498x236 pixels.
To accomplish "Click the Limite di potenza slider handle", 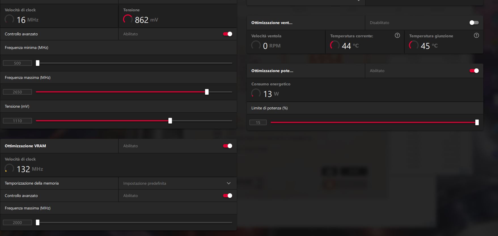I will click(477, 122).
